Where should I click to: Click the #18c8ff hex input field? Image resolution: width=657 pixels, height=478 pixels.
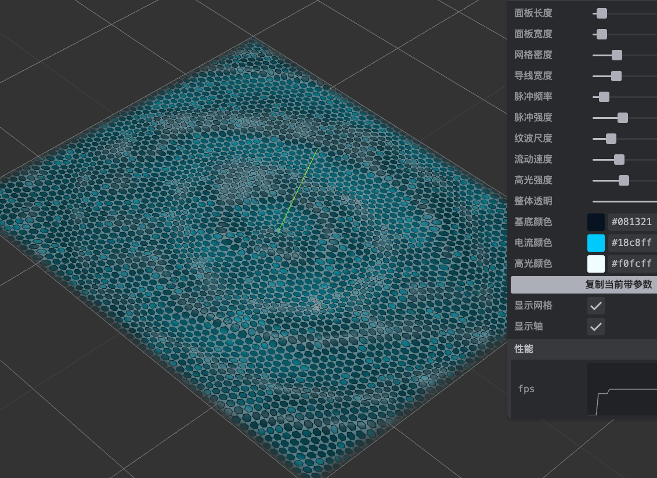pyautogui.click(x=632, y=243)
